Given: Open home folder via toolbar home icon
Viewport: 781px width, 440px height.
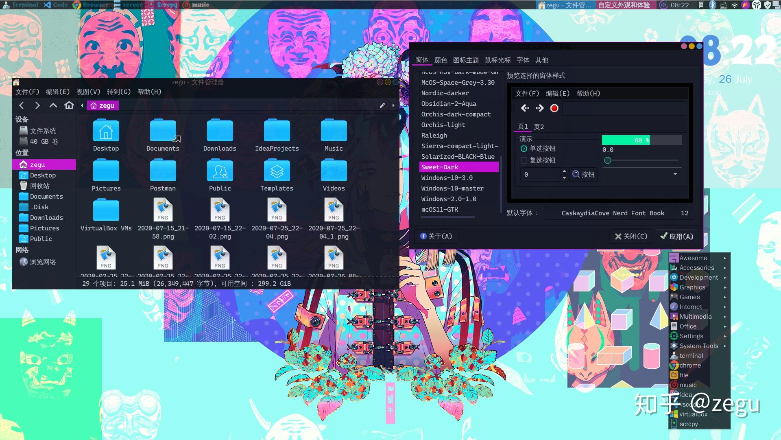Looking at the screenshot, I should 69,106.
